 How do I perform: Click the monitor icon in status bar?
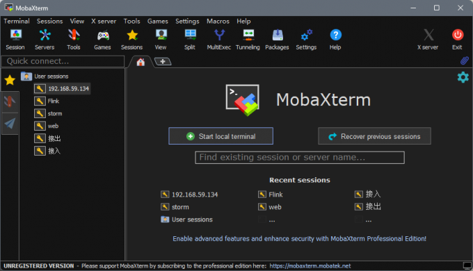click(467, 266)
